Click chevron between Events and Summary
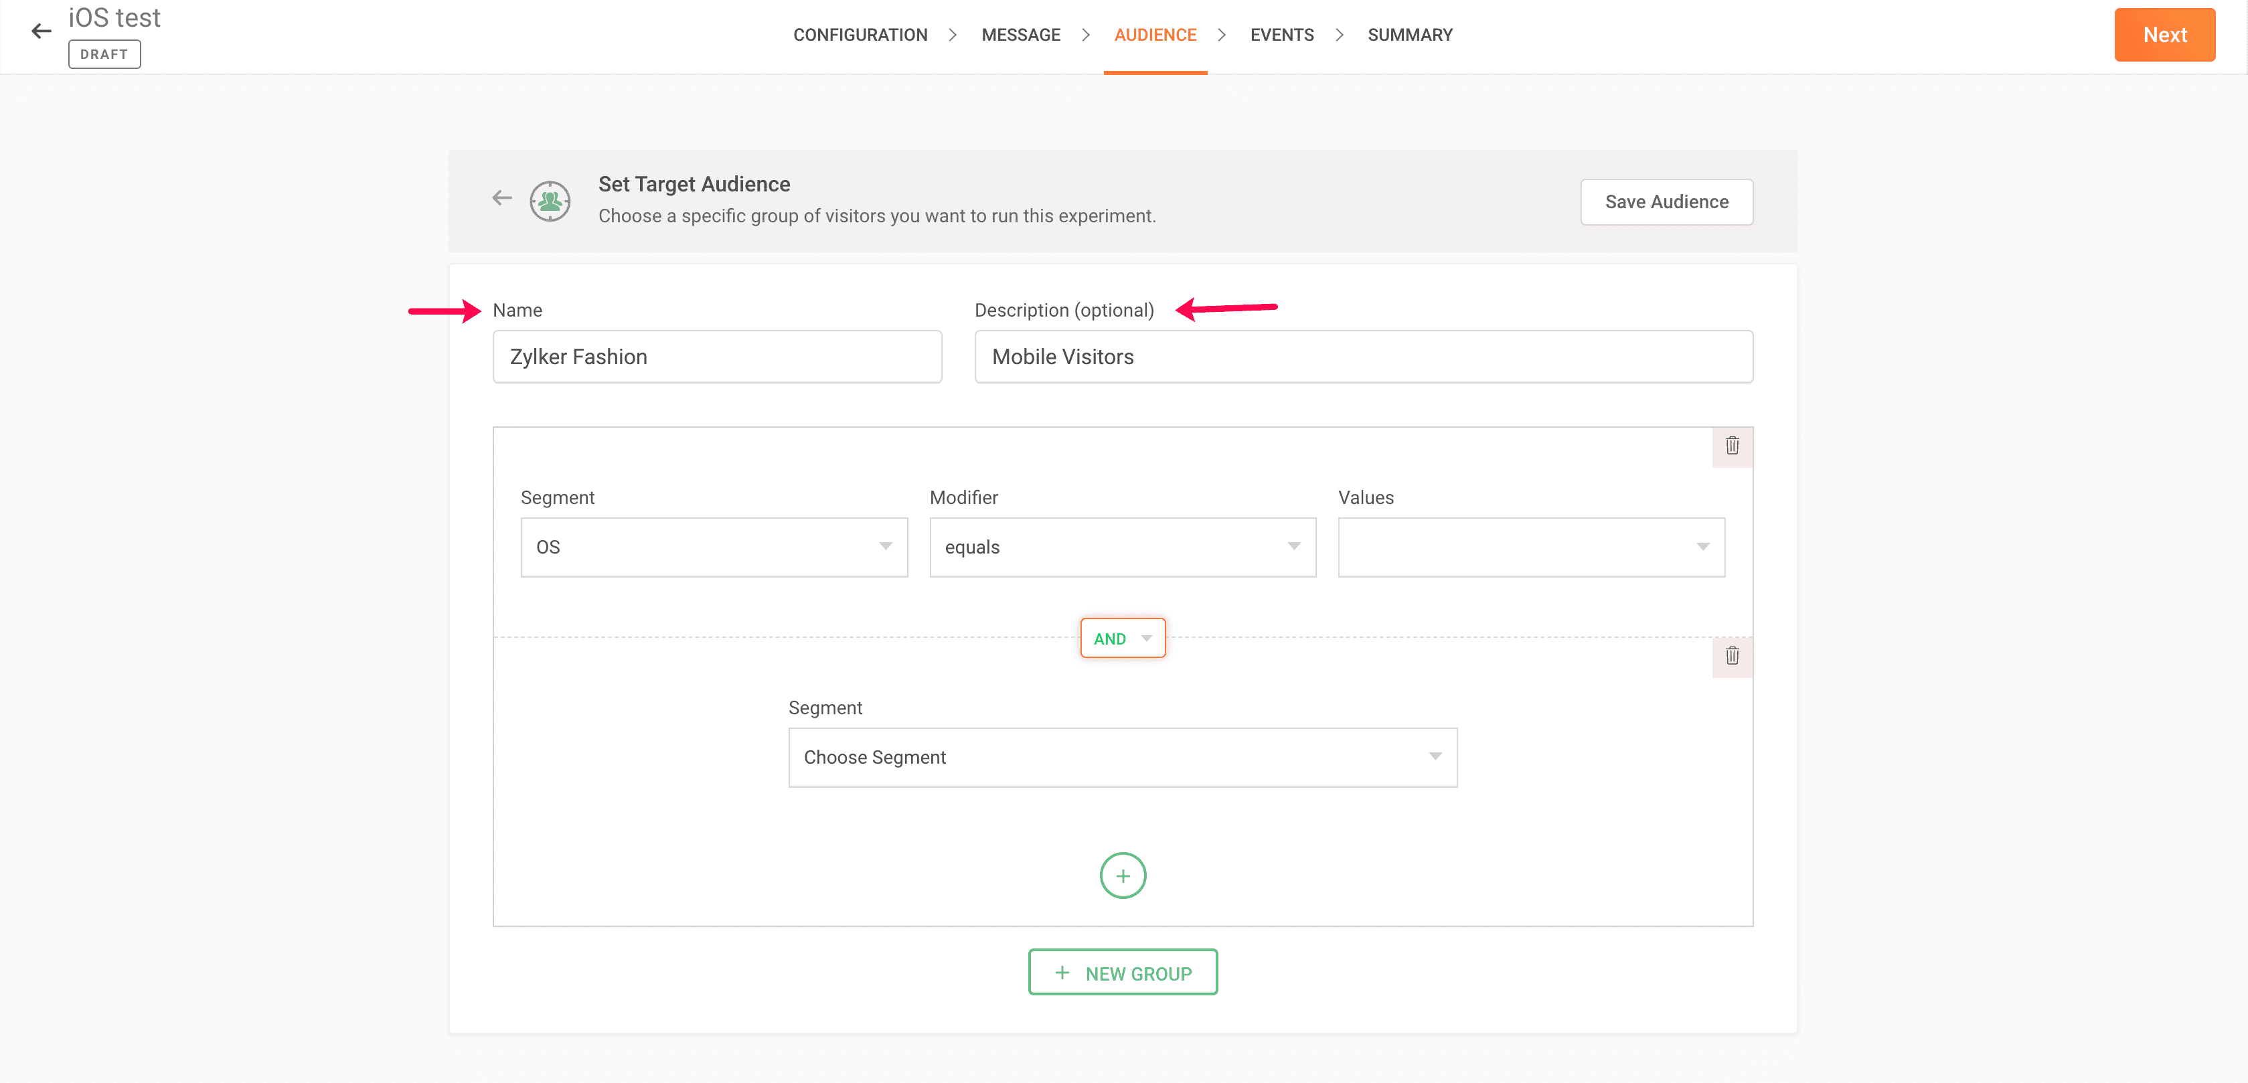Screen dimensions: 2248x1083 [x=1339, y=35]
